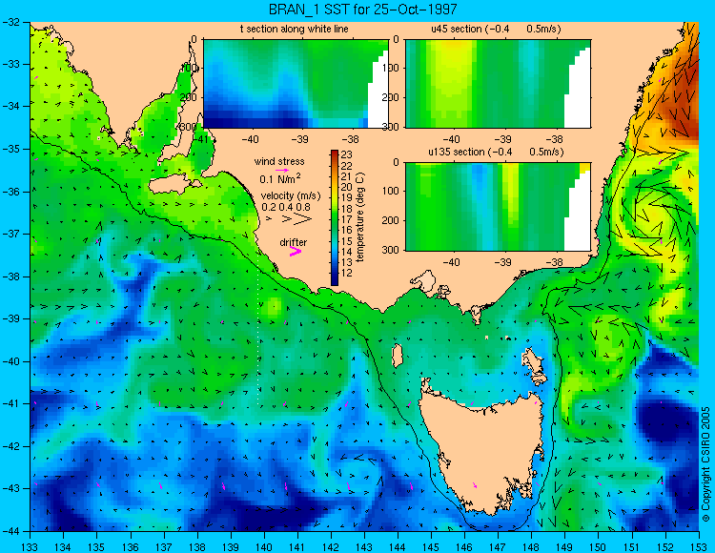The height and width of the screenshot is (553, 715).
Task: Click the colorbar tick label "20"
Action: tap(346, 187)
